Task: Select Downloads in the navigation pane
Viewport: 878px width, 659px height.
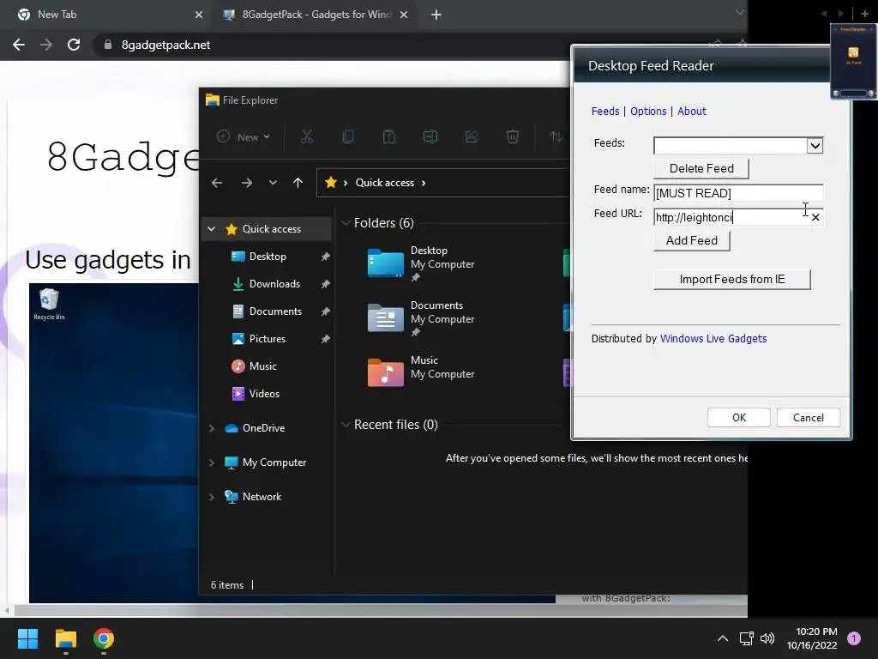Action: point(274,284)
